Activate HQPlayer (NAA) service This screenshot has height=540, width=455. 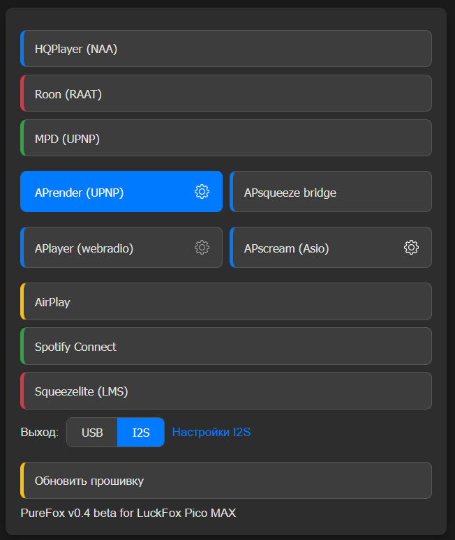coord(226,49)
